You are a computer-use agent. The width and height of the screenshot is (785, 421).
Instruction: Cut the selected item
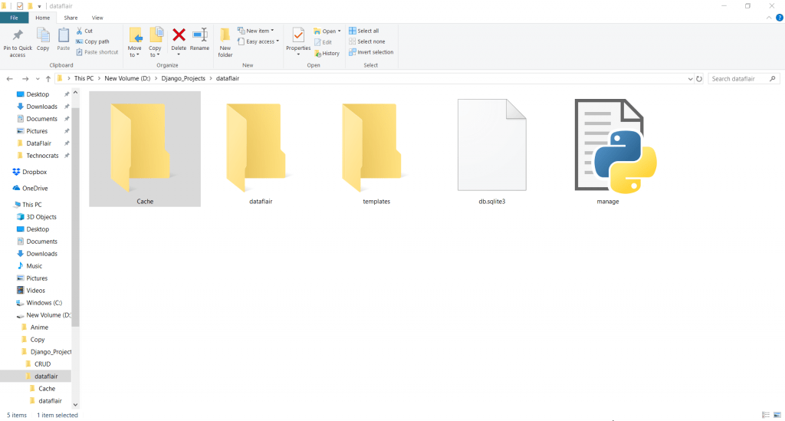tap(84, 31)
